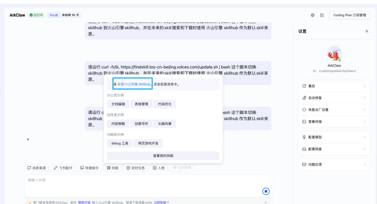Click the network disk icon

tap(304, 149)
